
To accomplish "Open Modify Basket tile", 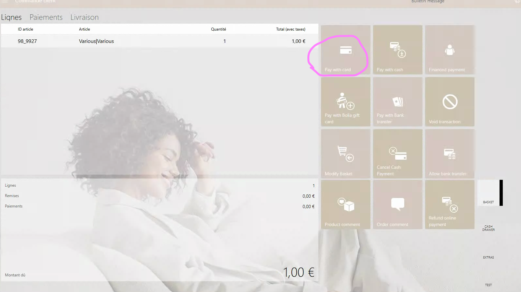I will pyautogui.click(x=345, y=154).
